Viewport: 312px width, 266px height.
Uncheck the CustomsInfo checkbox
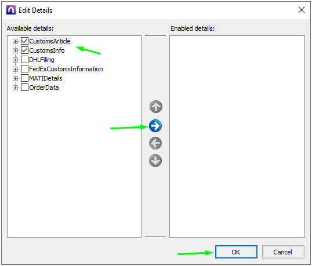click(25, 50)
